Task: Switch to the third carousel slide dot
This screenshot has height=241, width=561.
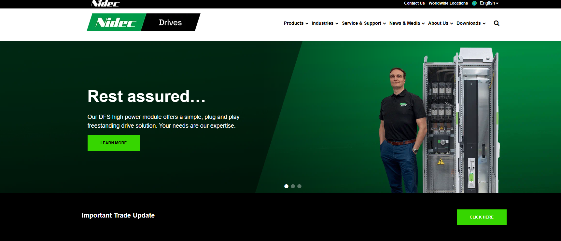Action: coord(299,186)
